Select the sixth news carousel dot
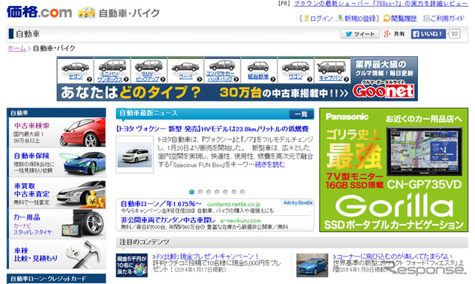This screenshot has height=284, width=475. [x=234, y=192]
